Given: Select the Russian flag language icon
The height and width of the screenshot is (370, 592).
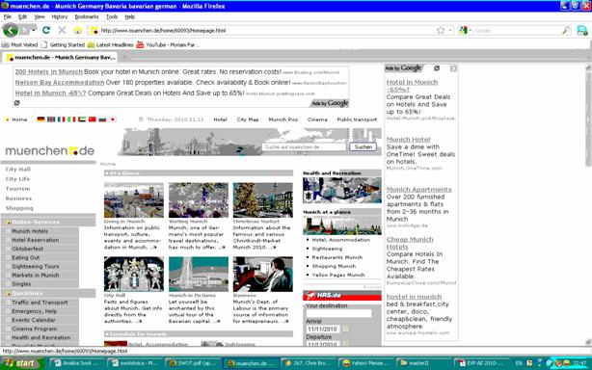Looking at the screenshot, I should [102, 119].
